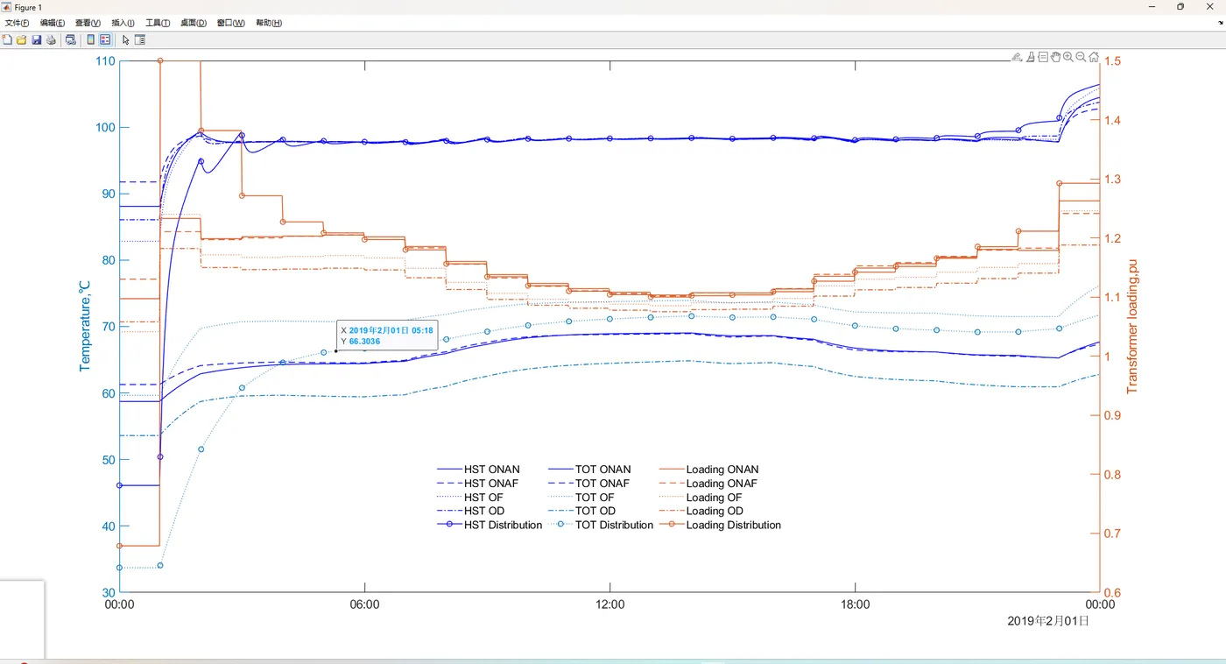This screenshot has height=664, width=1226.
Task: Expand the axes export options icon
Action: (x=1017, y=57)
